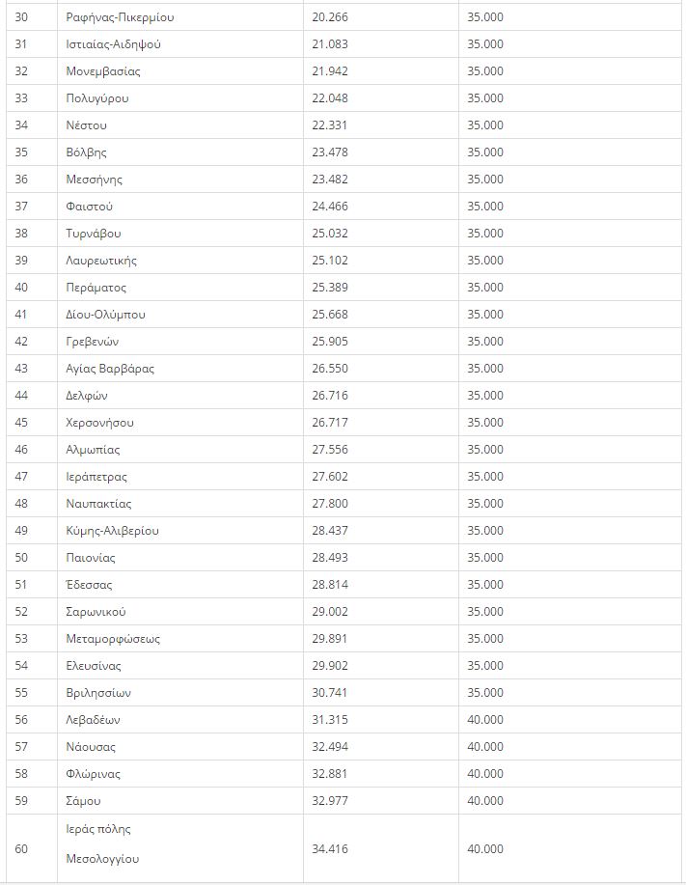Click population value 26.716 for Δελφών
The height and width of the screenshot is (885, 686).
[x=329, y=395]
